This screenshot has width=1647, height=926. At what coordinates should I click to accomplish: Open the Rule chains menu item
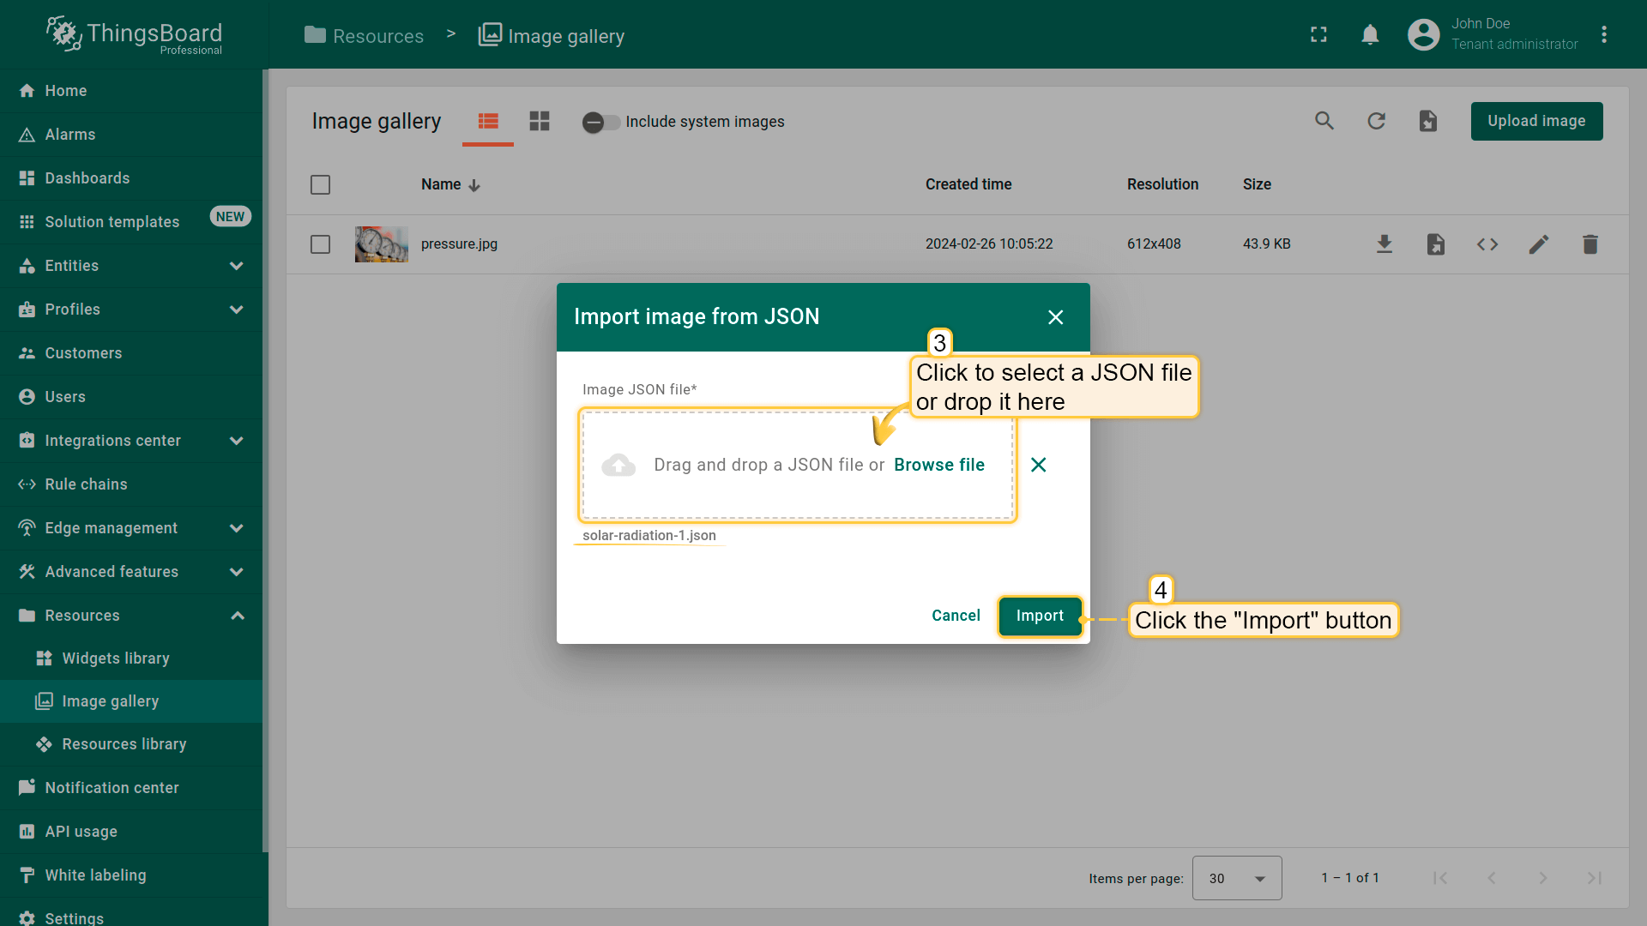pos(86,484)
